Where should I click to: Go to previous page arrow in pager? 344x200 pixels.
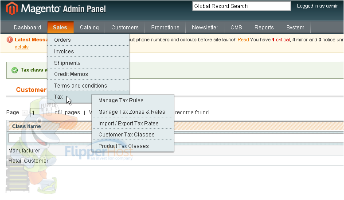[x=24, y=112]
